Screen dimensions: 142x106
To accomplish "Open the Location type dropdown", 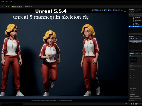I will (133, 58).
